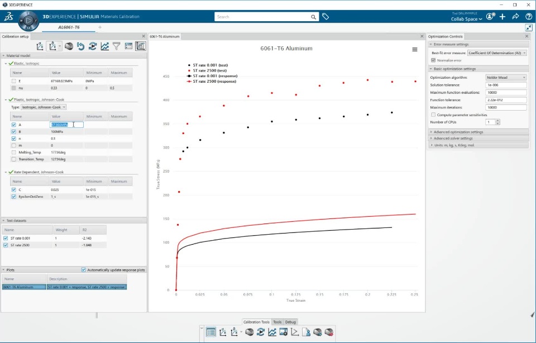Click the image with gear icon in the bottom bar
The image size is (536, 343).
tap(284, 332)
